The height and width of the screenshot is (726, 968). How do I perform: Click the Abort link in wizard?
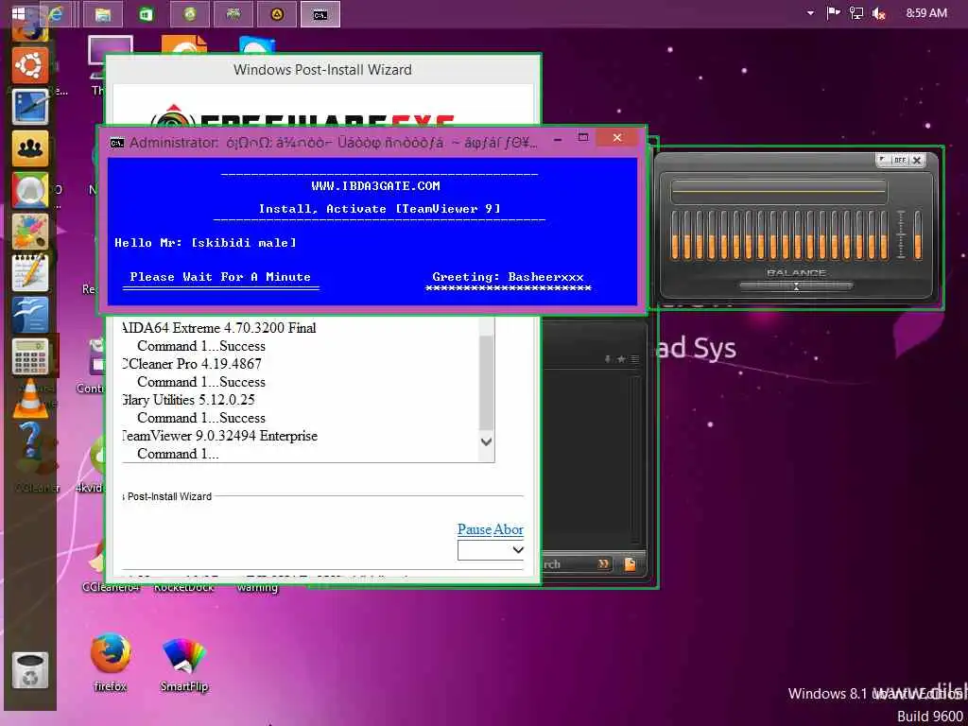tap(508, 529)
